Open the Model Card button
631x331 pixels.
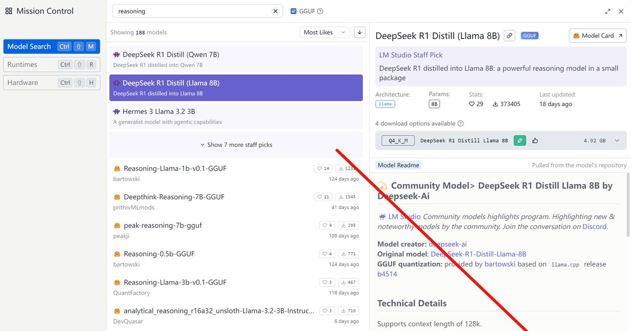click(598, 36)
